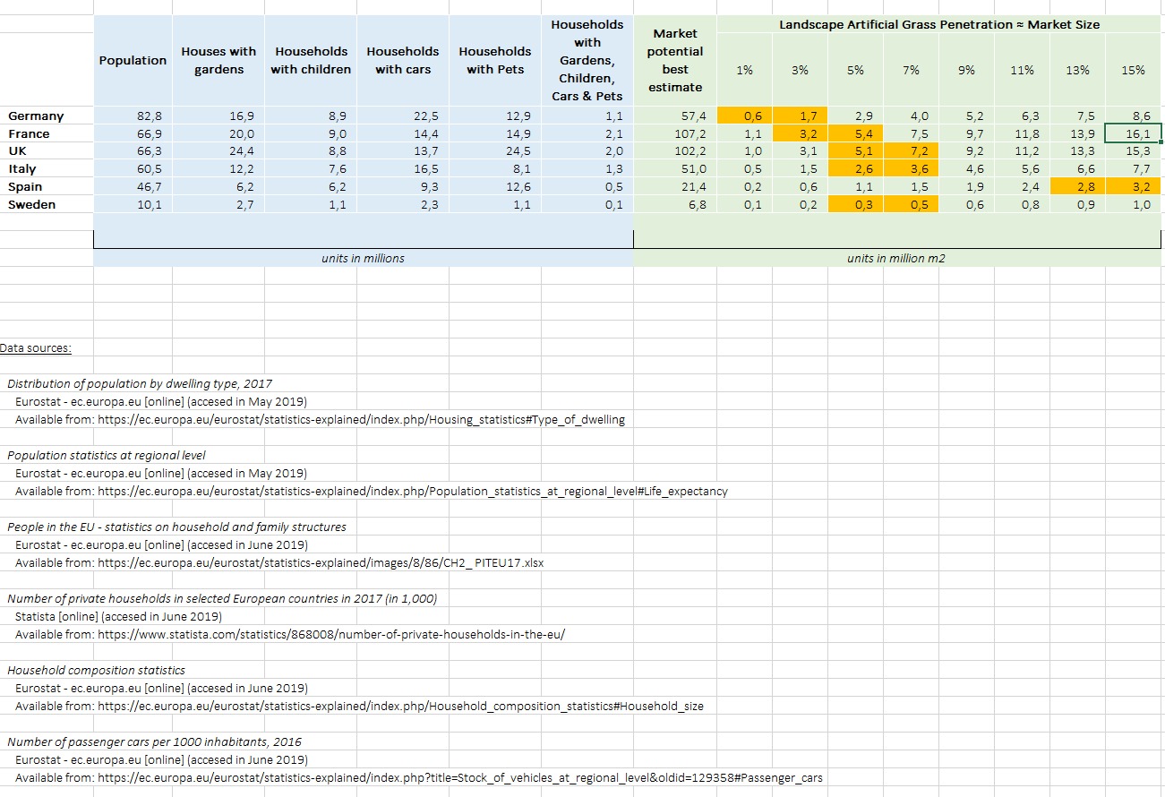Click the 13% penetration column header

click(x=1077, y=70)
